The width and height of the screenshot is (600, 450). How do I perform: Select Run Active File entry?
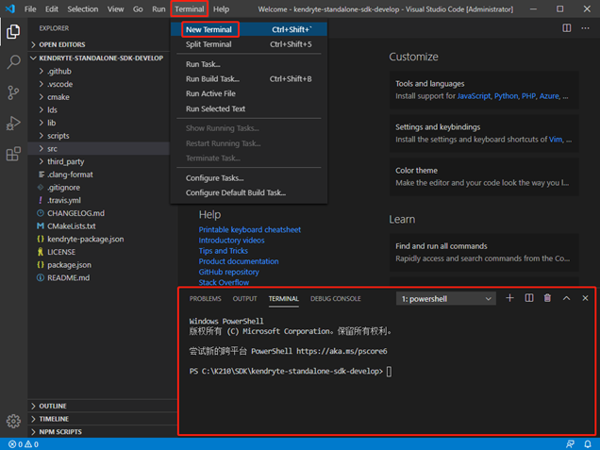(249, 93)
